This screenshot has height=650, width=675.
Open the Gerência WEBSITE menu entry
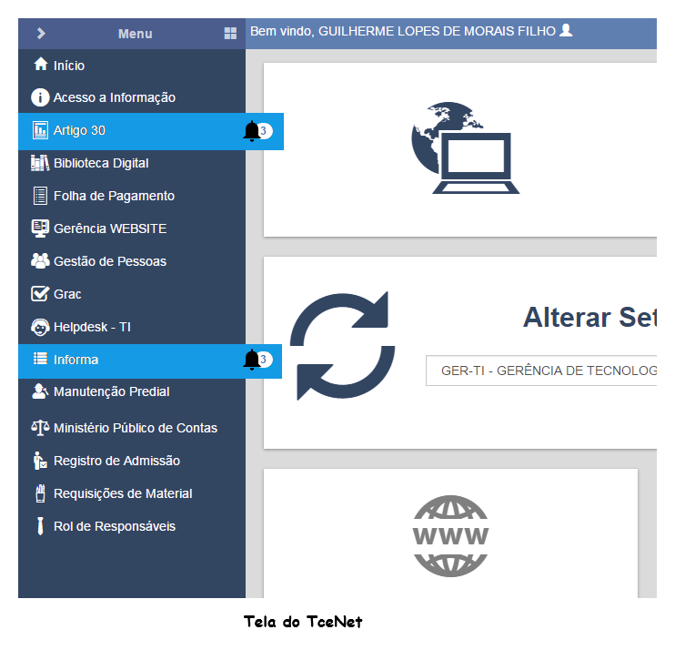[110, 229]
